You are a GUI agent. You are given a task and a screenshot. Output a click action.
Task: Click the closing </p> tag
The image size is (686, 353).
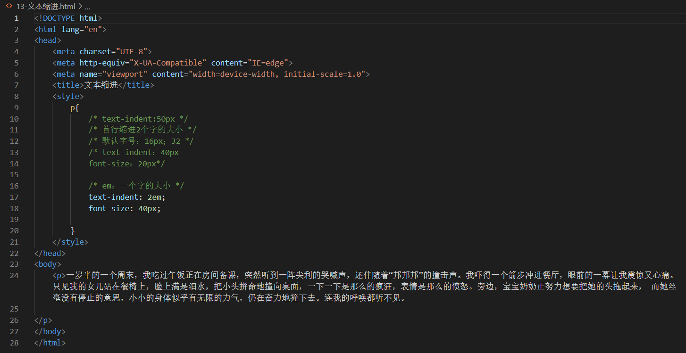tap(43, 320)
